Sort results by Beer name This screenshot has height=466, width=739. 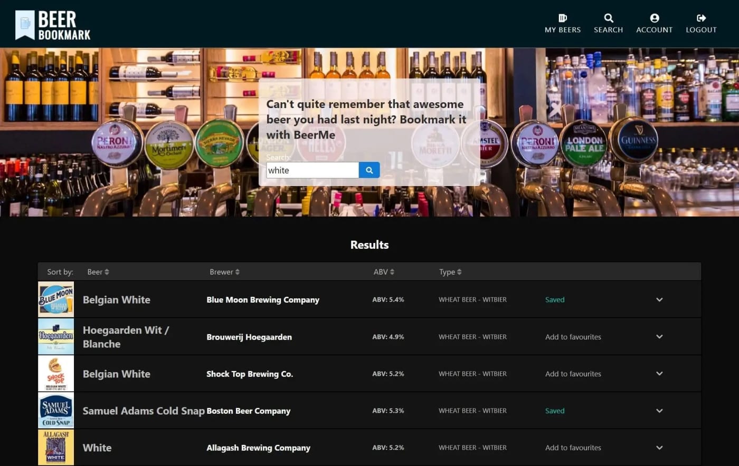point(98,272)
